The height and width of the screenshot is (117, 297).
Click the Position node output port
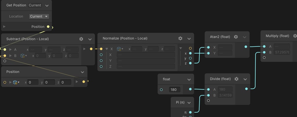click(x=84, y=82)
